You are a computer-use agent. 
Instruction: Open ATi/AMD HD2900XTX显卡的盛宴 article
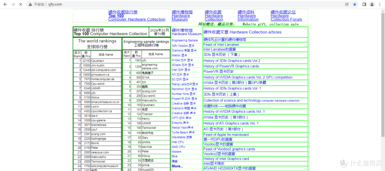229,168
